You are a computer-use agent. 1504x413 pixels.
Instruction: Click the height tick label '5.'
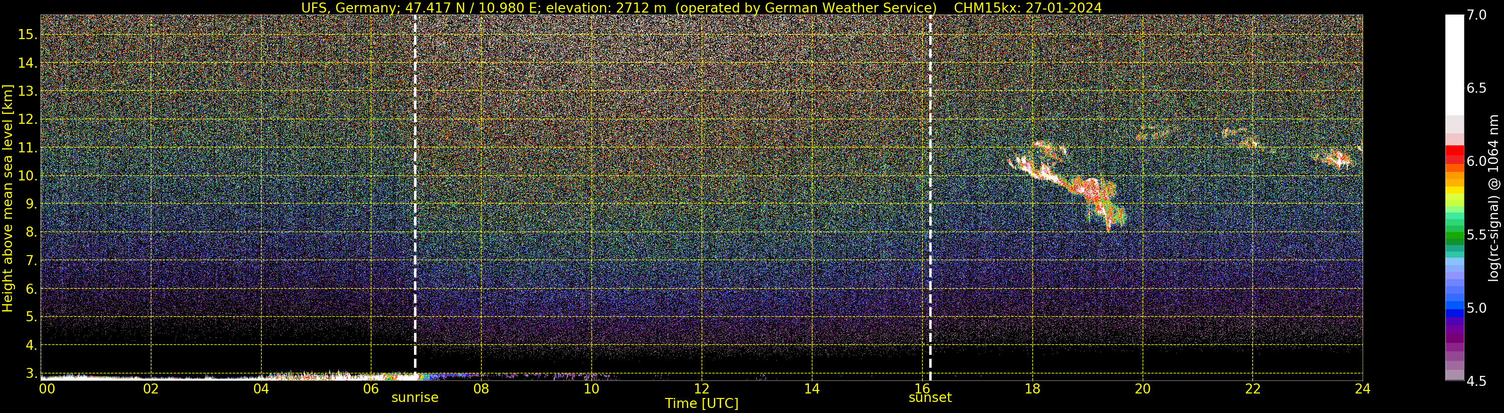[x=31, y=317]
